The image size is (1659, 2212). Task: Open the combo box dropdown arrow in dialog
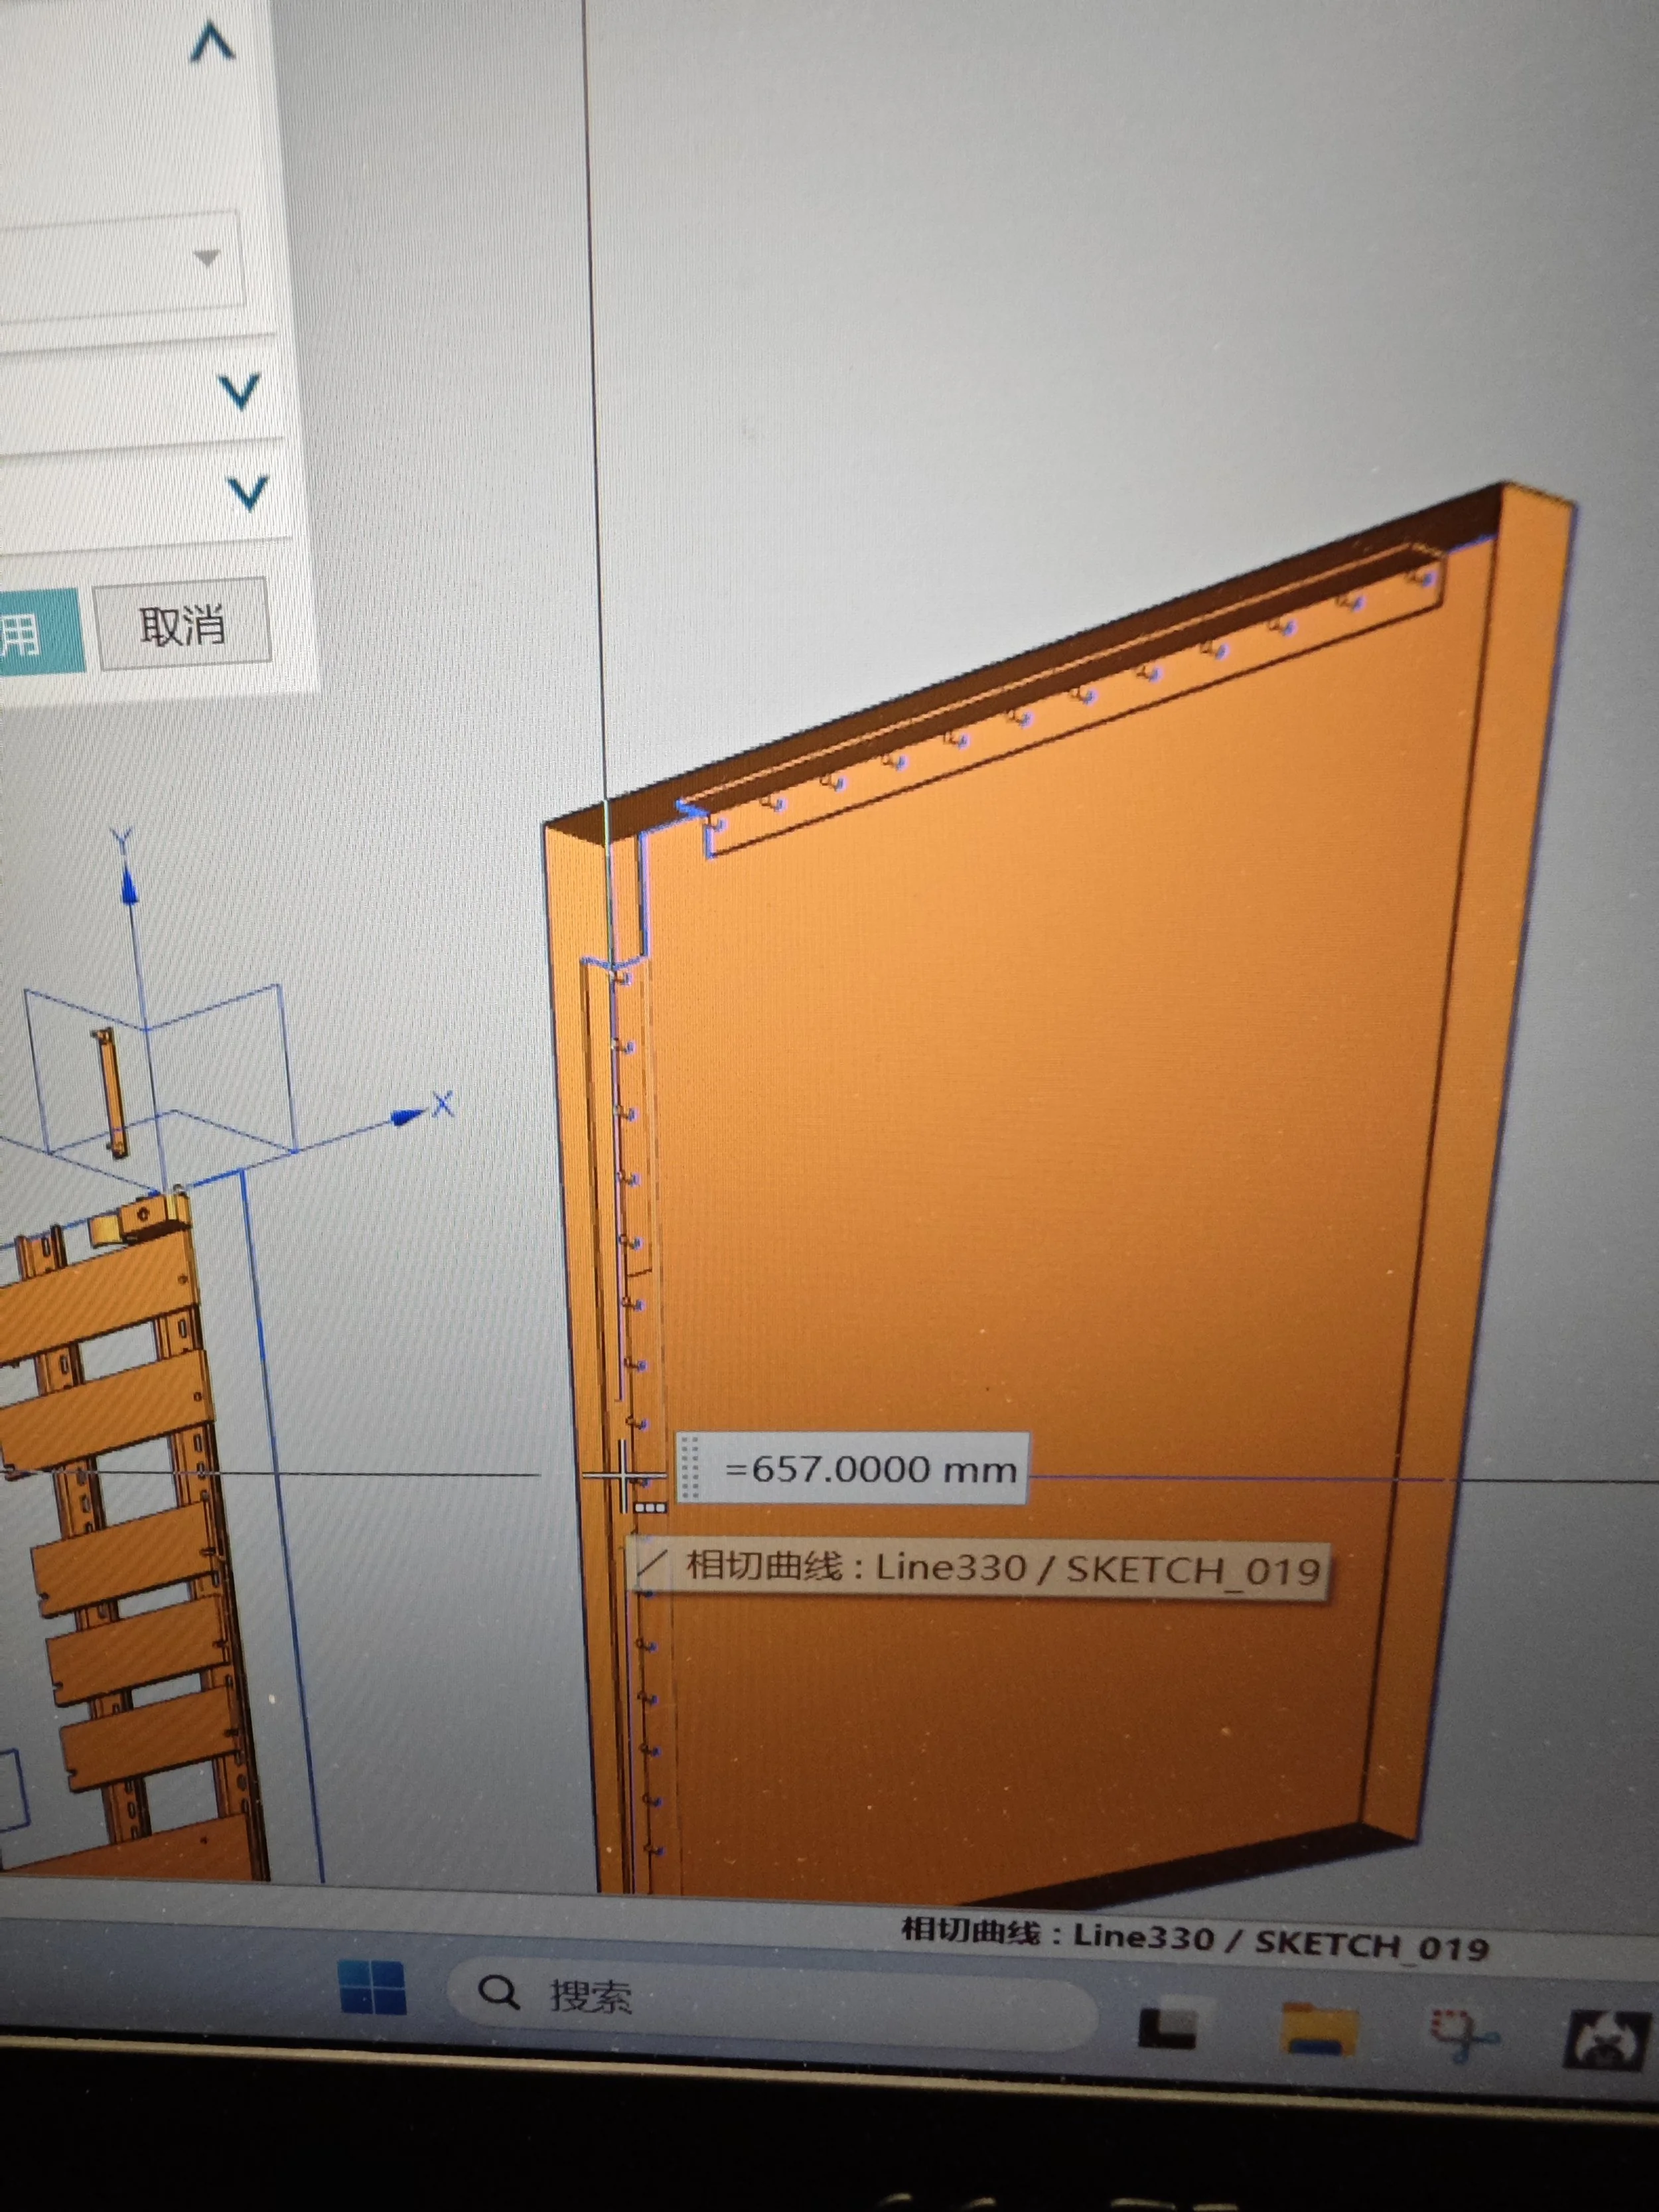(206, 258)
